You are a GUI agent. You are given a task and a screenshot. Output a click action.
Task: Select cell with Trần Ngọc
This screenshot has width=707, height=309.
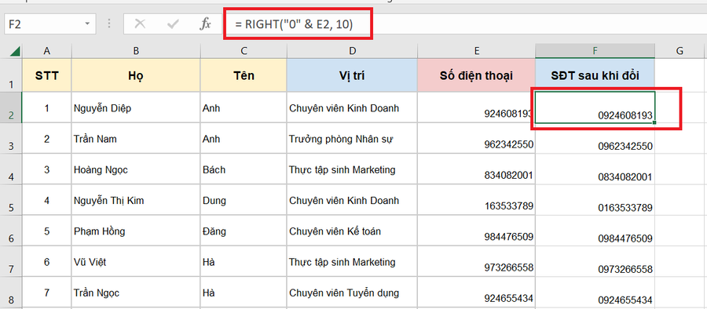coord(136,293)
